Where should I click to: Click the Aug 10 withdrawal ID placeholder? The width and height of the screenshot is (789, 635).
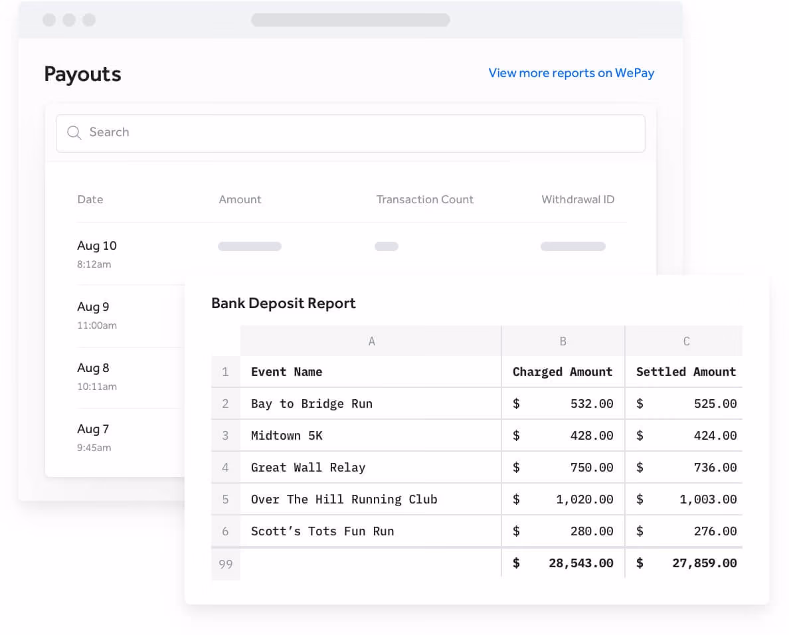573,246
